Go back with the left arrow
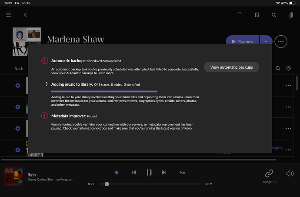The height and width of the screenshot is (197, 300). (x=26, y=15)
